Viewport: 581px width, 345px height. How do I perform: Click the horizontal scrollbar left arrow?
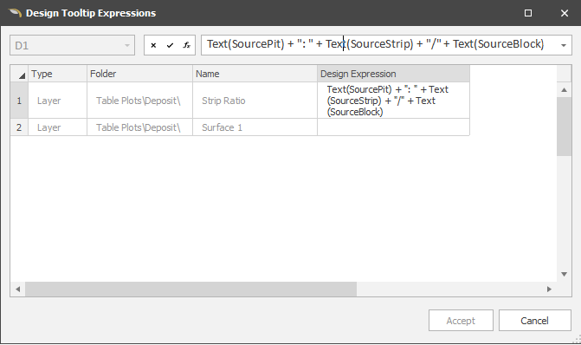pos(18,289)
